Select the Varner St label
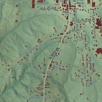Viewport: 102px width, 102px height. point(81,38)
